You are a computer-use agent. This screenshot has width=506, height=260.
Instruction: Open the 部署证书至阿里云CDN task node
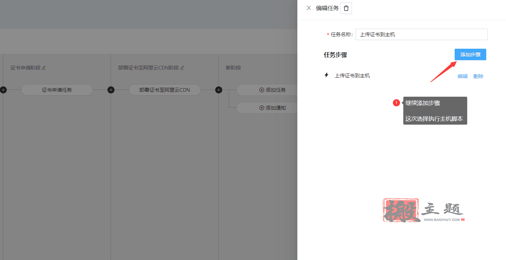(x=164, y=90)
